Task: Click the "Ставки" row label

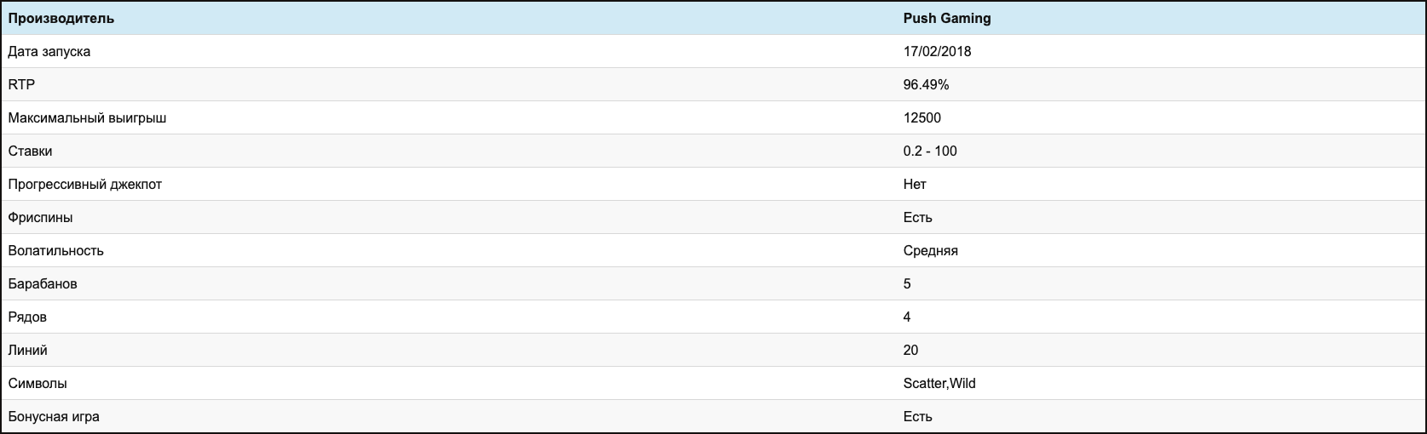Action: (x=30, y=151)
